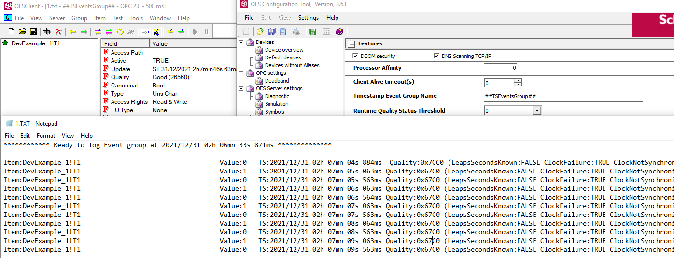Click the New file icon in OFSClient toolbar
The width and height of the screenshot is (674, 258).
[12, 31]
